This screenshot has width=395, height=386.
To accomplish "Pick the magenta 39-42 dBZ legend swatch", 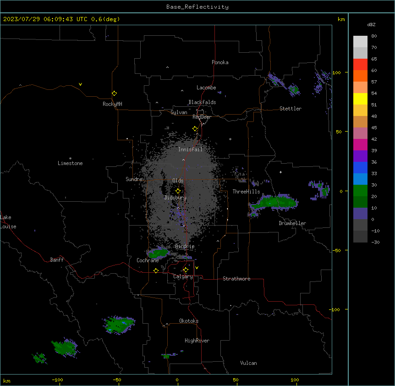I will pyautogui.click(x=360, y=144).
